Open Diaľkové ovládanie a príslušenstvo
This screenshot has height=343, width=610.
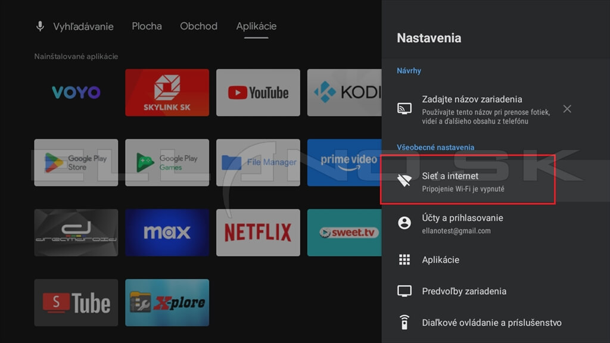(x=491, y=323)
